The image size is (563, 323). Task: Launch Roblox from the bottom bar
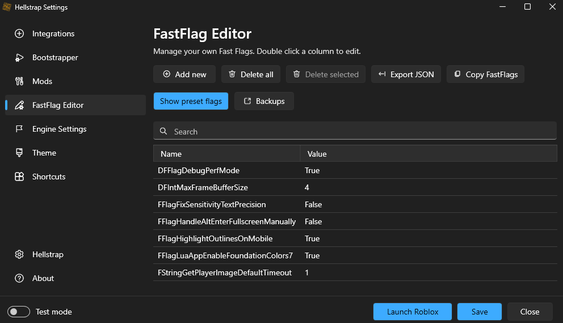413,312
